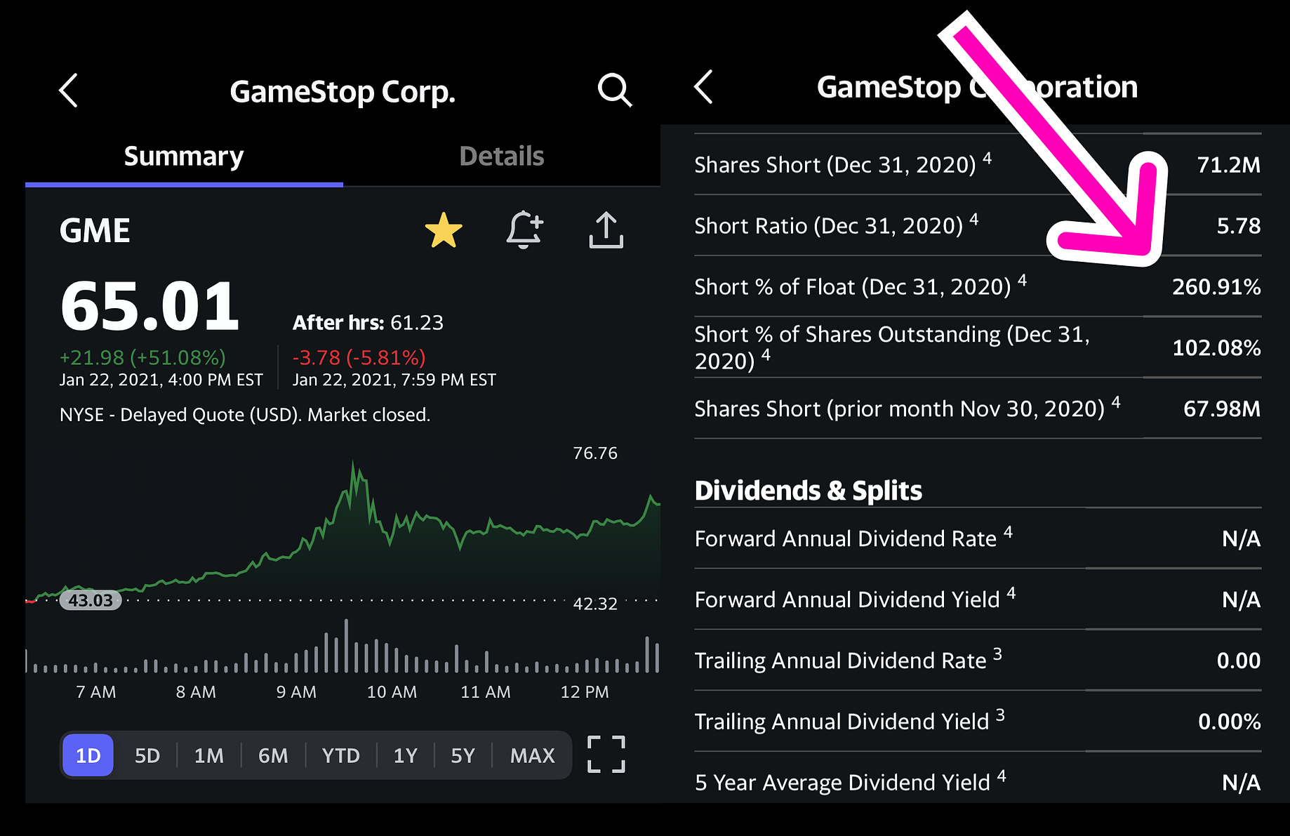The width and height of the screenshot is (1290, 836).
Task: Select the 1Y time range
Action: 405,755
